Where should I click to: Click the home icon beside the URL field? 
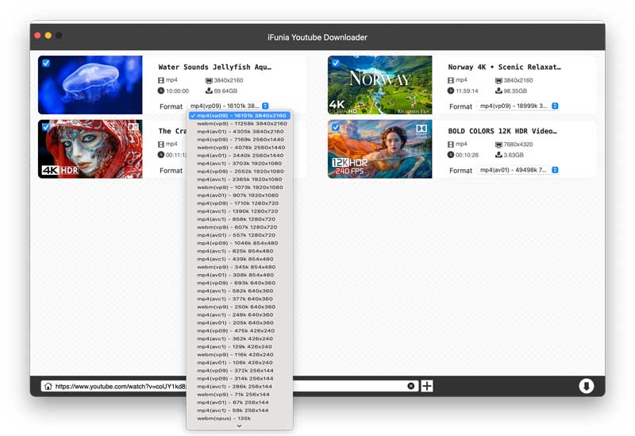pyautogui.click(x=48, y=386)
